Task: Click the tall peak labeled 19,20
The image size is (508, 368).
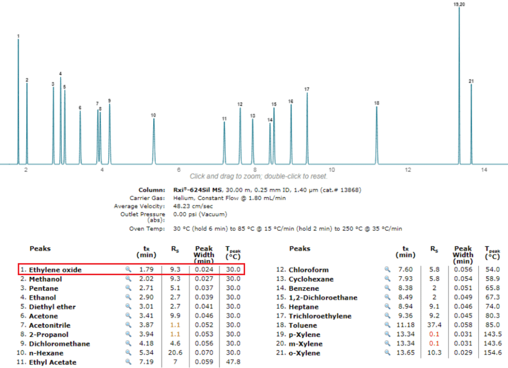Action: (459, 84)
